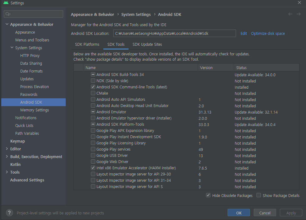The image size is (306, 220).
Task: Open the SDK Update Sites tab
Action: [x=147, y=44]
